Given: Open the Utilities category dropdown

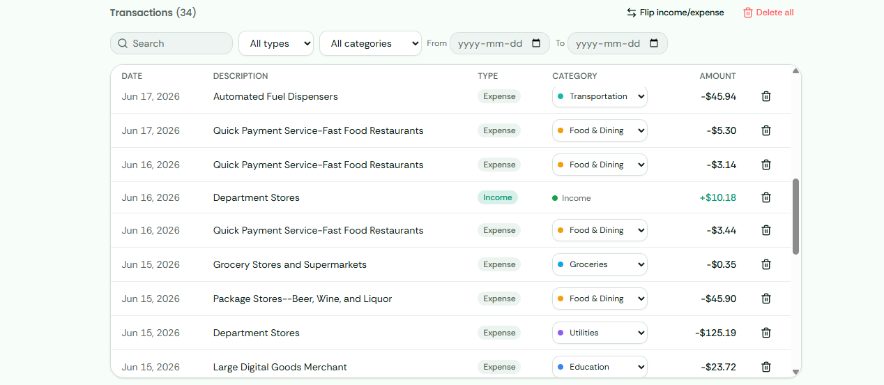Looking at the screenshot, I should pyautogui.click(x=600, y=333).
